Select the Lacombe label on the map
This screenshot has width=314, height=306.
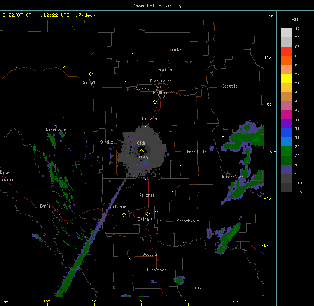tap(164, 69)
